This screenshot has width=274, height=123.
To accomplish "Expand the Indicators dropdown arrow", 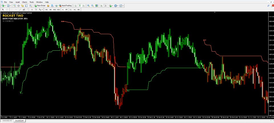I will click(112, 6).
